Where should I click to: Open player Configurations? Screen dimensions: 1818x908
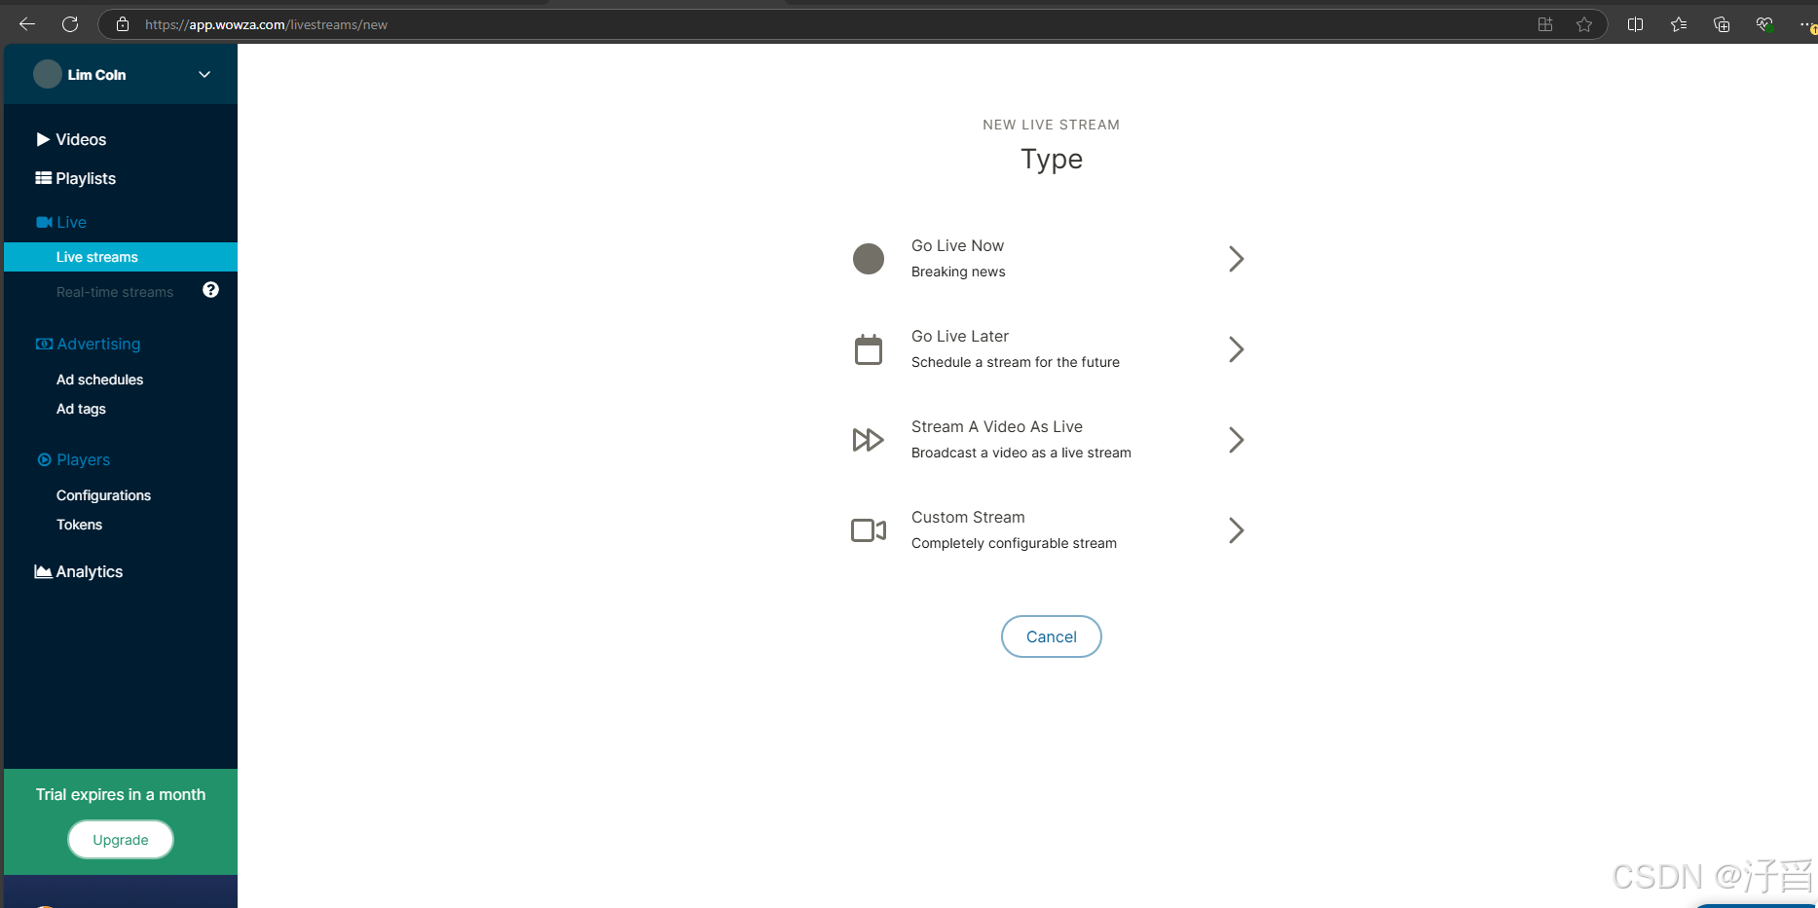(x=103, y=495)
